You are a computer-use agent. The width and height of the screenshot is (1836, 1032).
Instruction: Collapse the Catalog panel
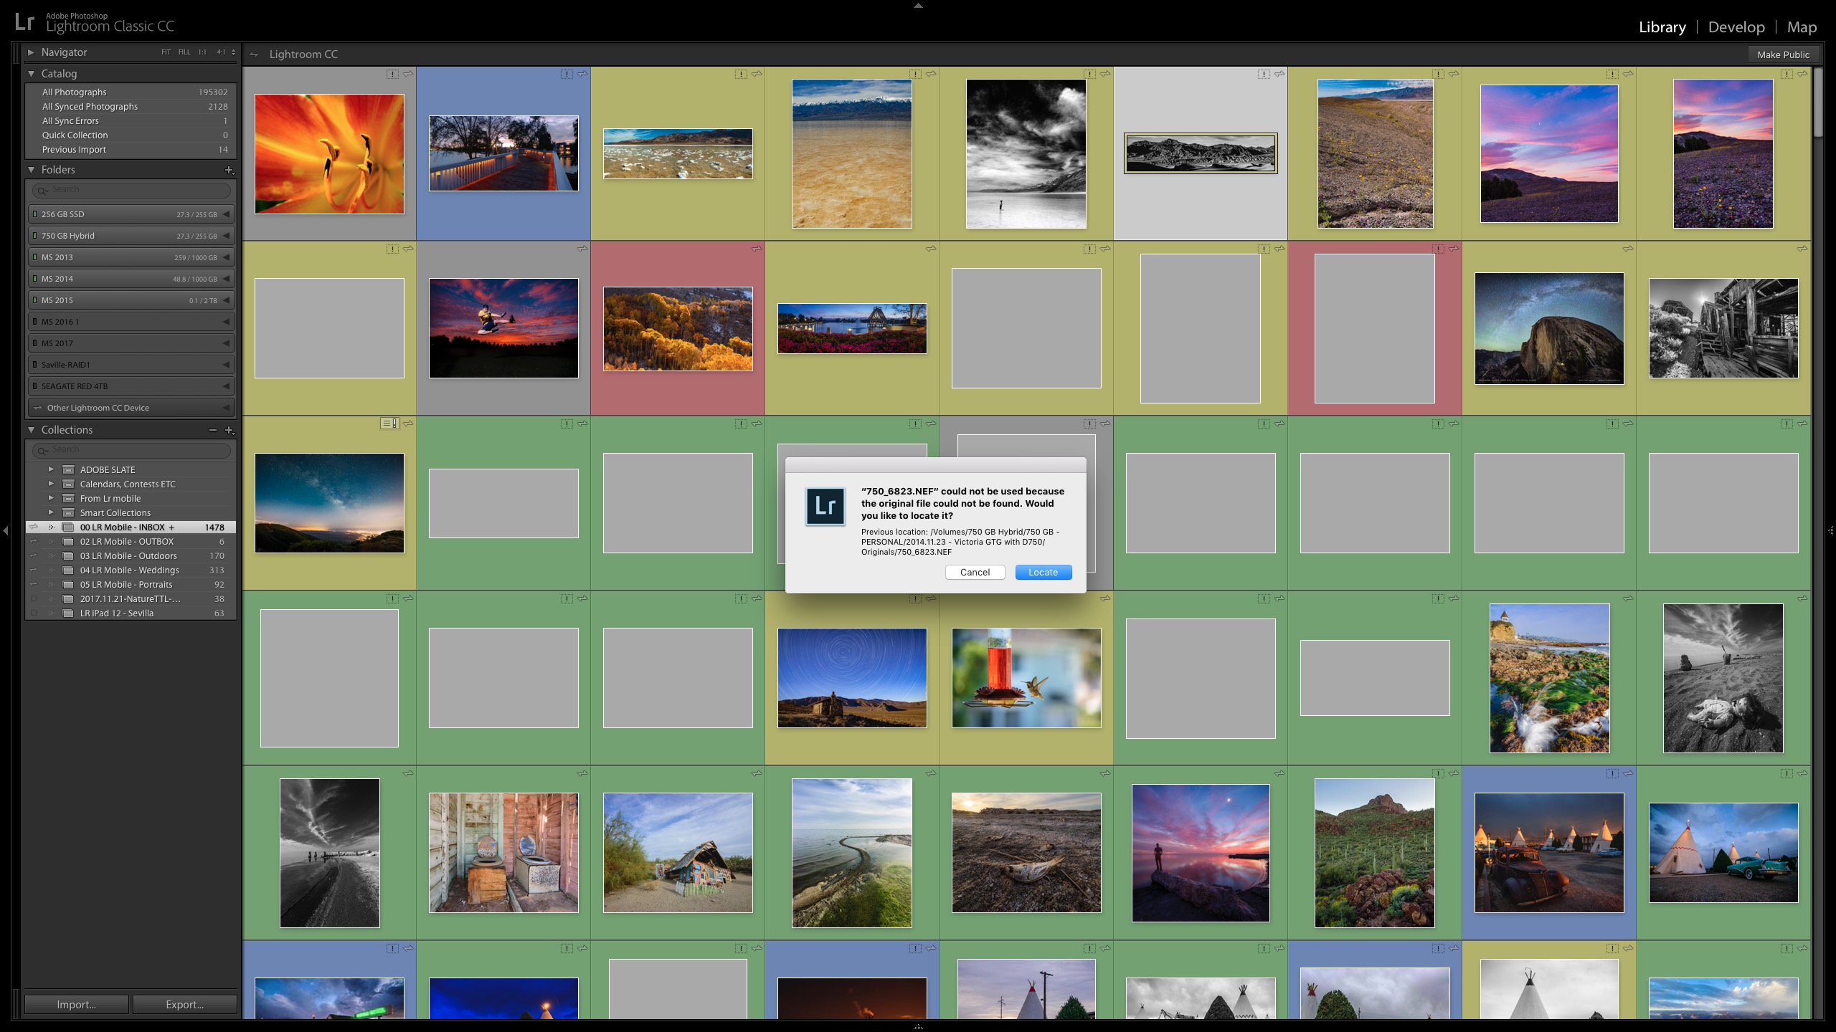pos(30,73)
